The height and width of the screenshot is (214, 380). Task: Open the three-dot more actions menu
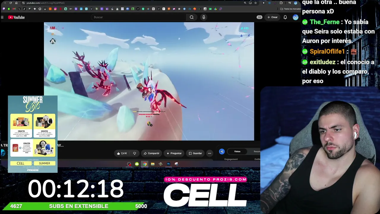click(210, 153)
